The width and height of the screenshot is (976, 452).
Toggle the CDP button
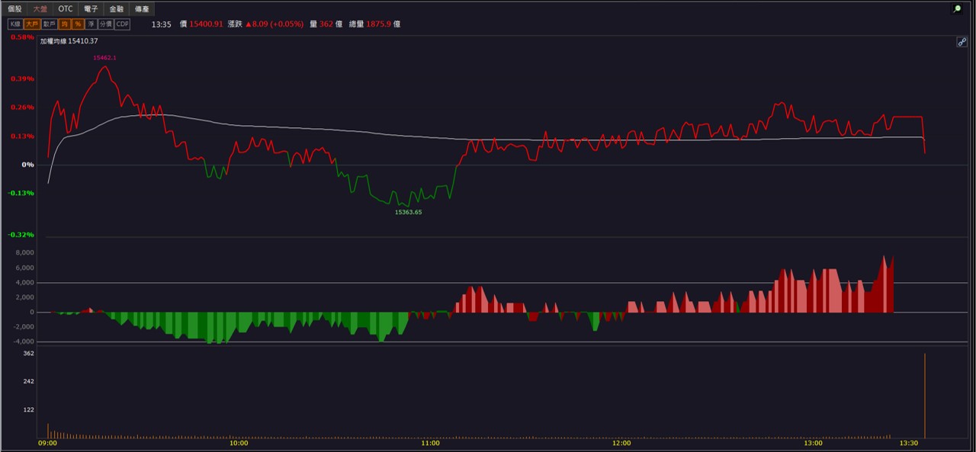(x=123, y=24)
